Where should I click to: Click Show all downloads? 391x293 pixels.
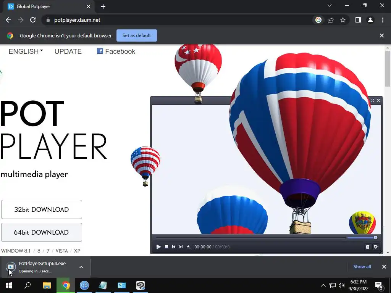click(x=362, y=267)
